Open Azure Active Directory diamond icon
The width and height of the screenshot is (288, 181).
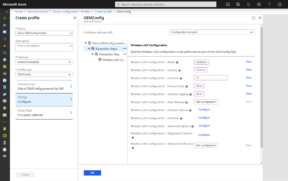click(x=5, y=60)
